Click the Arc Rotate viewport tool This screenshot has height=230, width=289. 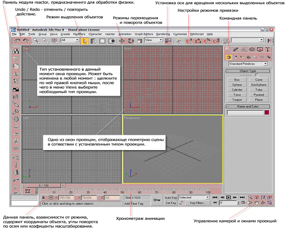[263, 203]
